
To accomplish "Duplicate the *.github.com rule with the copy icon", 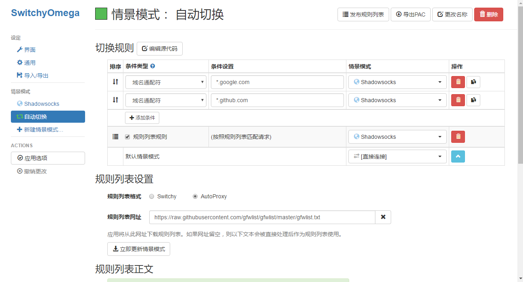I will (x=473, y=100).
